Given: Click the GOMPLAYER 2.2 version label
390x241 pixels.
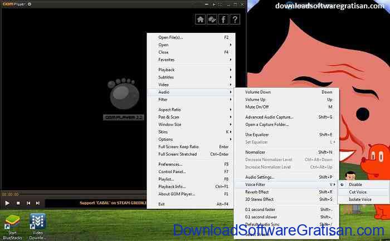Looking at the screenshot, I should 123,117.
